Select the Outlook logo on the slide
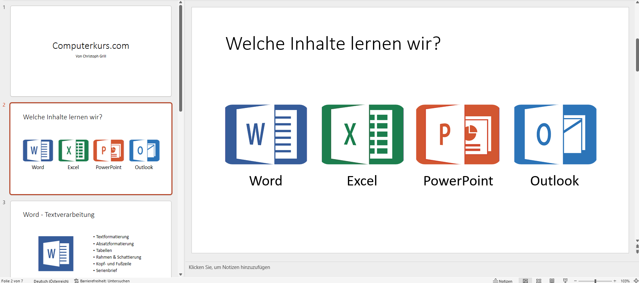The height and width of the screenshot is (283, 639). tap(555, 134)
